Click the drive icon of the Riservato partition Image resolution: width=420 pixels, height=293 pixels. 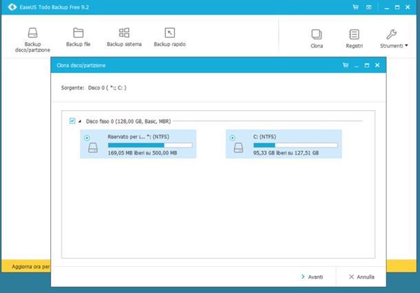[93, 148]
